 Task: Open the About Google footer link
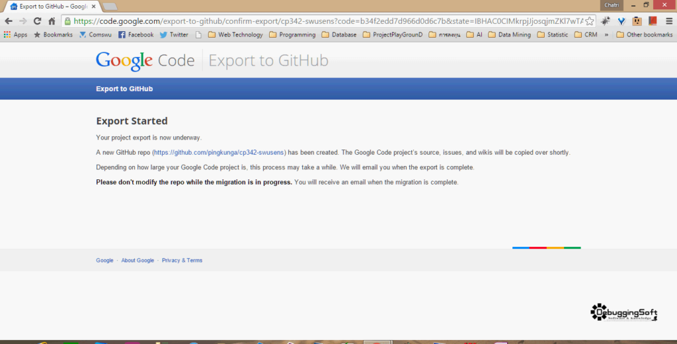tap(138, 260)
